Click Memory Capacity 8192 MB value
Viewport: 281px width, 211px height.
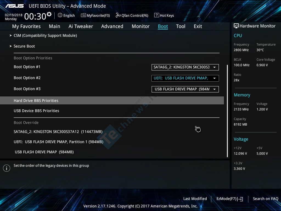pos(240,124)
